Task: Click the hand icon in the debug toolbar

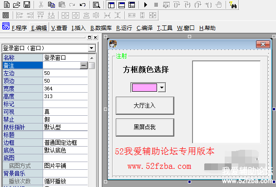Action: coord(219,5)
